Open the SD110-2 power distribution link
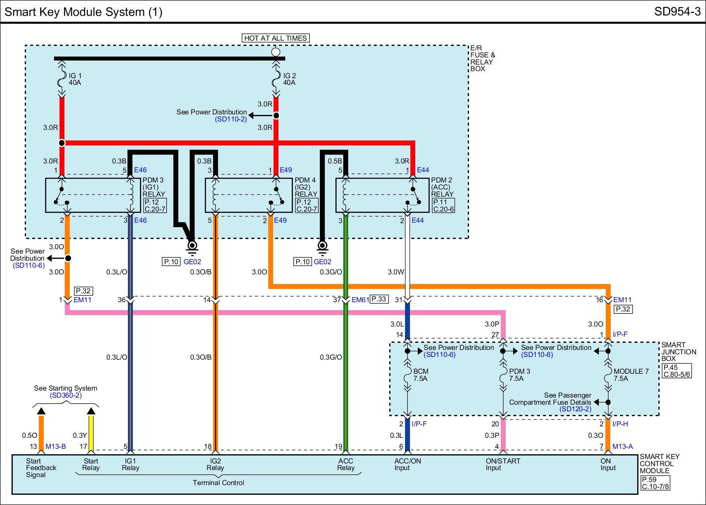The width and height of the screenshot is (706, 505). click(231, 119)
